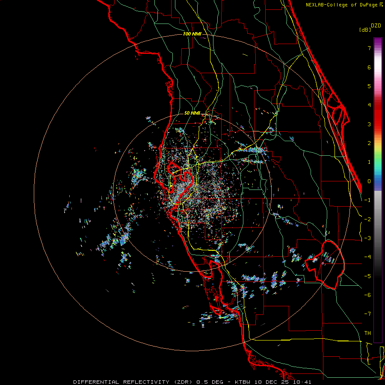
Task: Click the "DZD" legend title
Action: (x=376, y=26)
